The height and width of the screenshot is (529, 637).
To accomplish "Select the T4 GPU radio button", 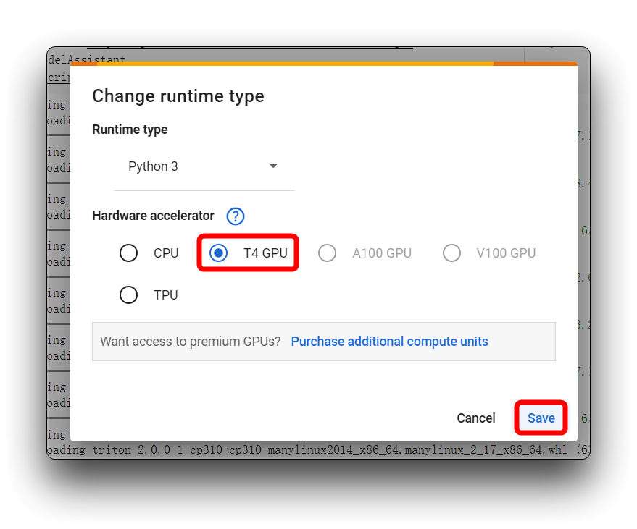I will (218, 253).
